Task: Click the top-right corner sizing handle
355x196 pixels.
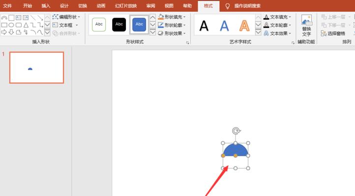Action: tap(248, 143)
